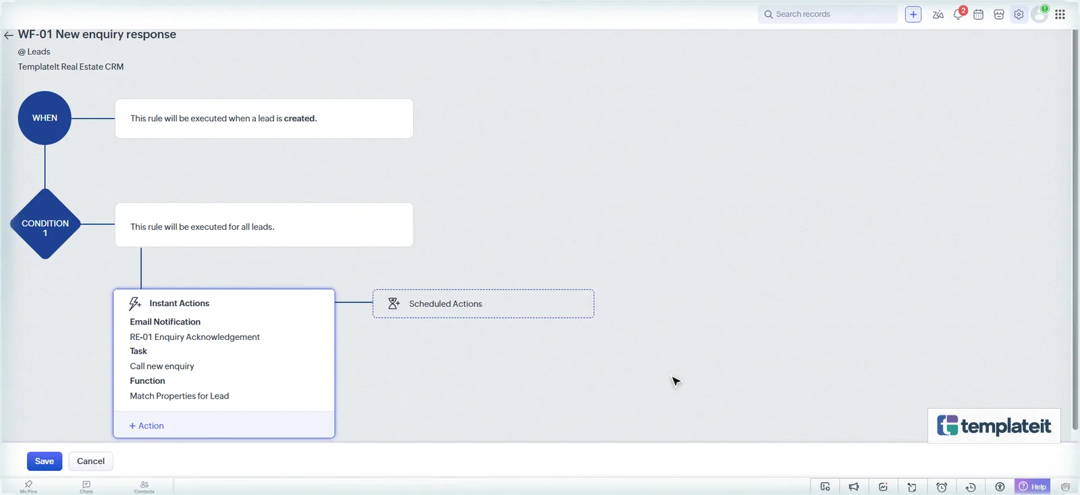Click the Scheduled Actions box
The image size is (1080, 495).
[483, 303]
